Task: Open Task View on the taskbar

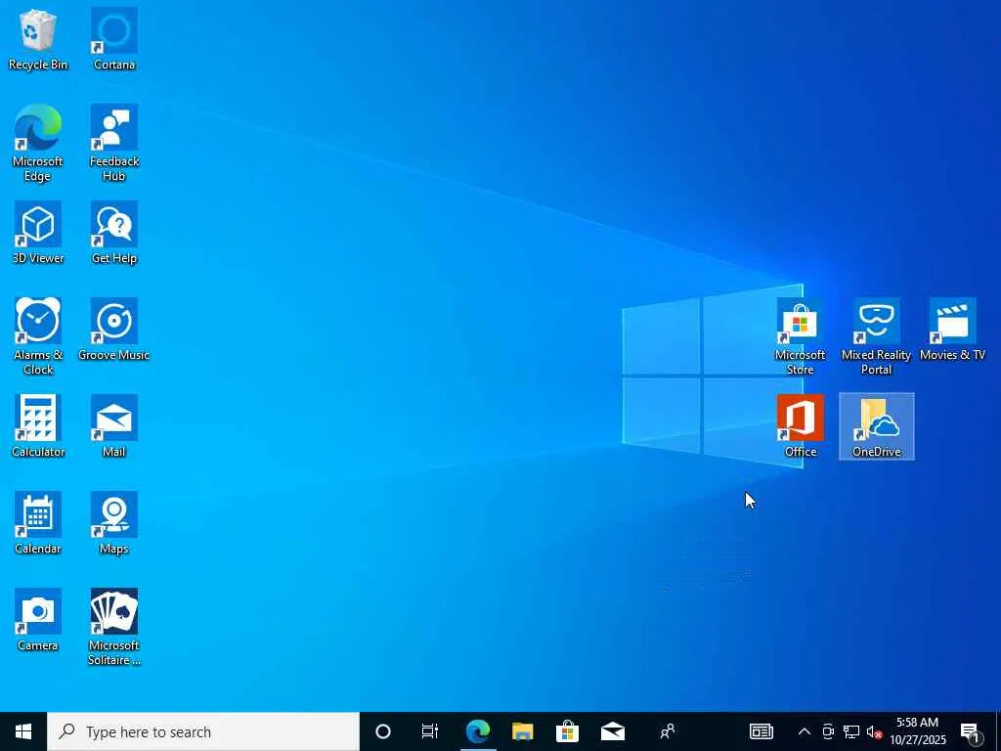Action: [430, 731]
